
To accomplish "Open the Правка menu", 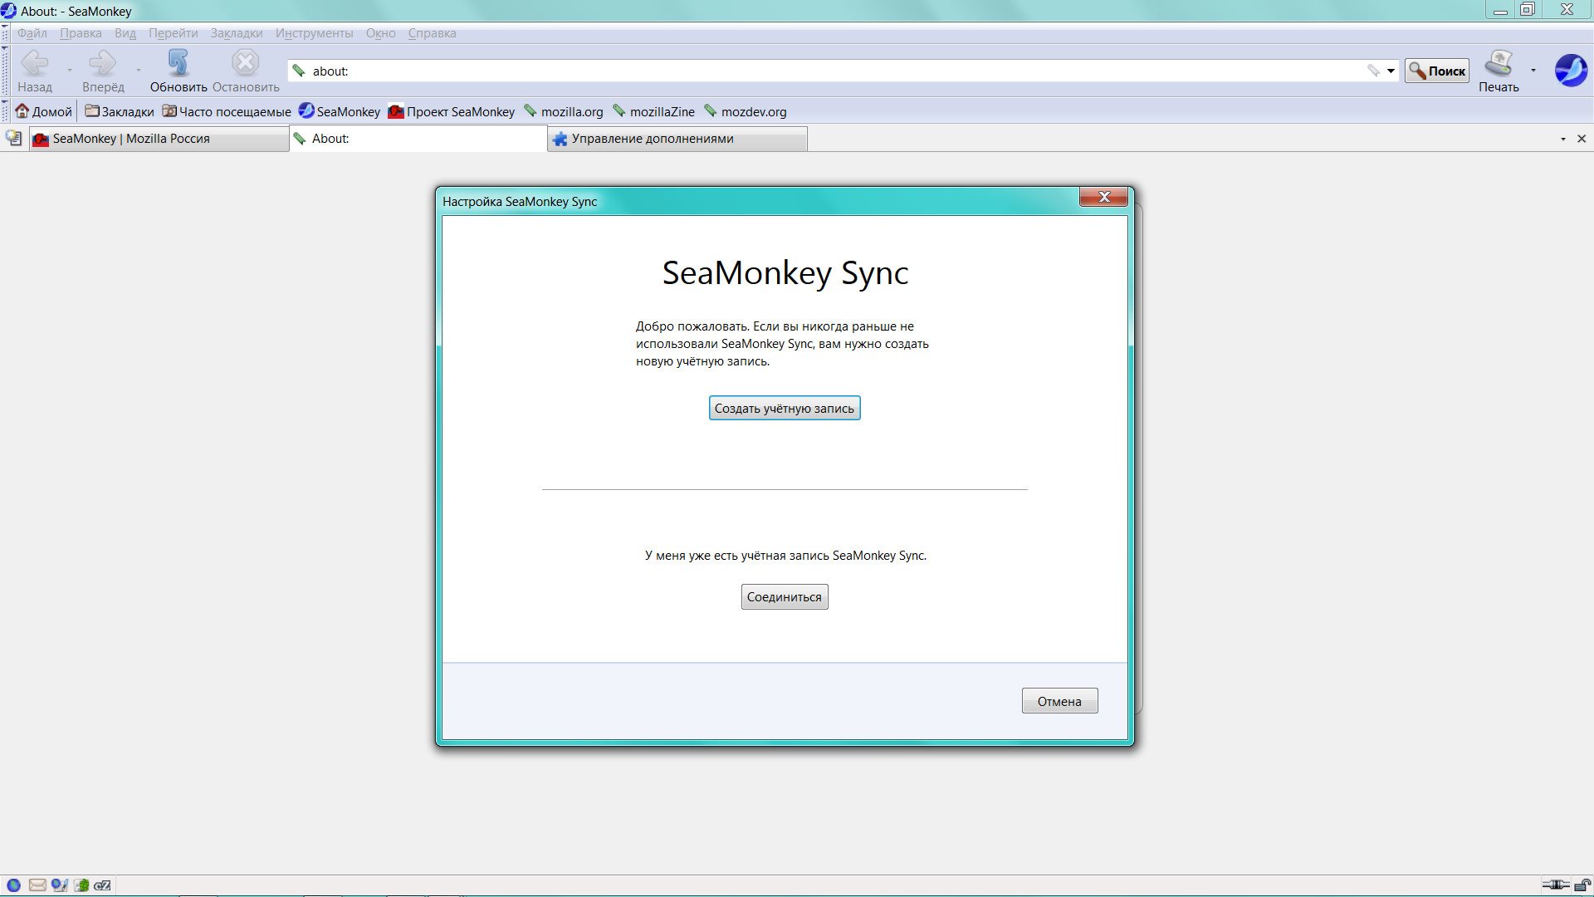I will point(81,33).
